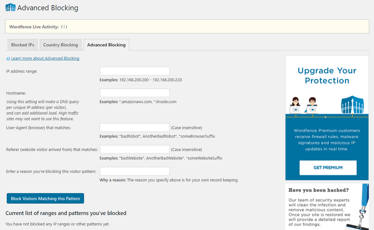The width and height of the screenshot is (374, 230).
Task: Focus the Hostname input field
Action: [135, 93]
